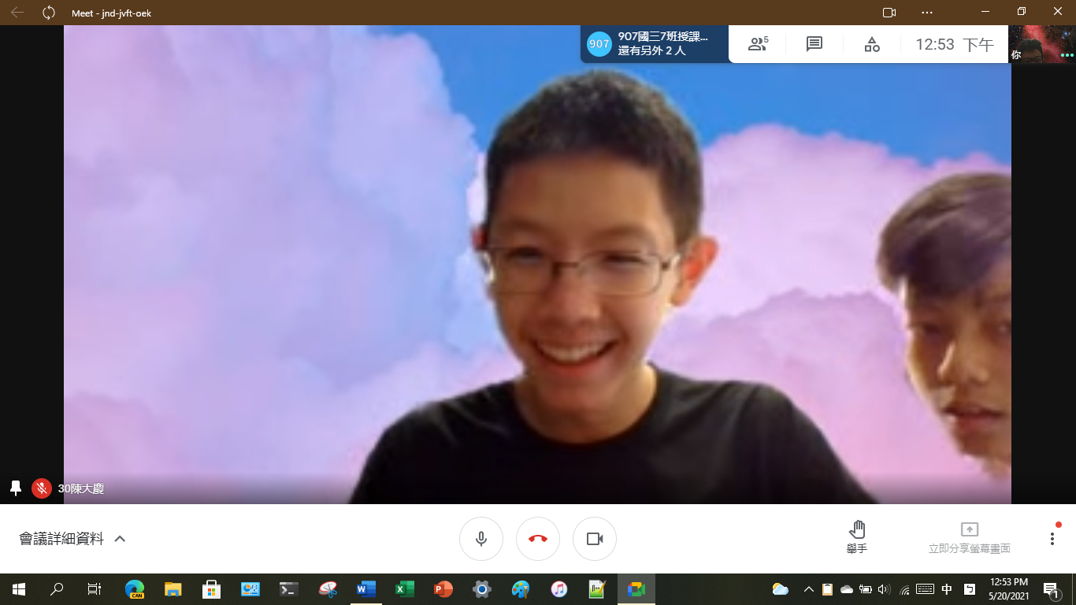Open Microsoft Store from the taskbar
Image resolution: width=1076 pixels, height=605 pixels.
point(212,589)
